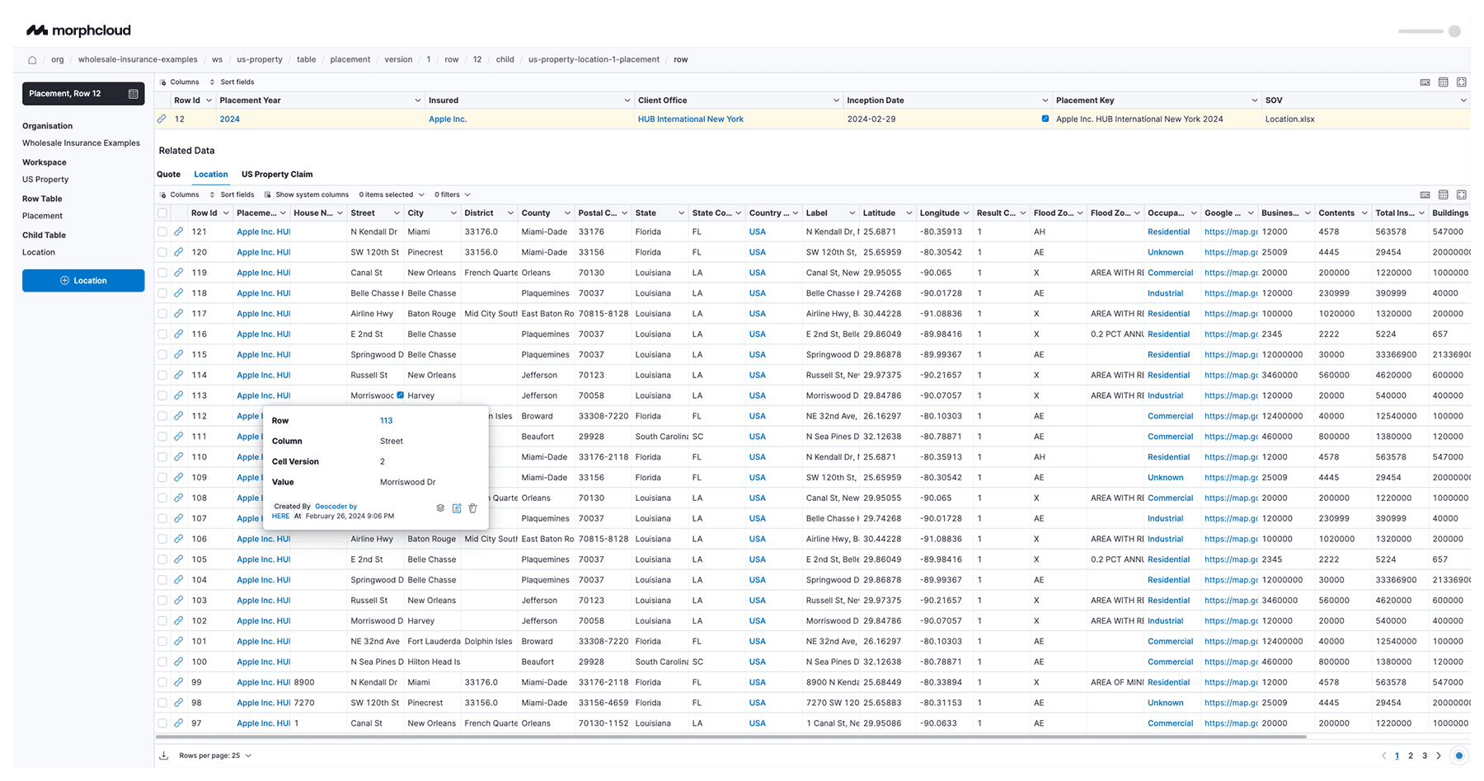The width and height of the screenshot is (1484, 781).
Task: Click the layers history icon in cell popup
Action: click(440, 508)
